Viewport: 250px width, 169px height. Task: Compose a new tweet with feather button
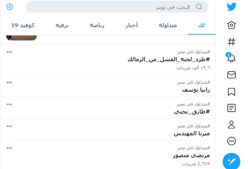click(x=232, y=161)
